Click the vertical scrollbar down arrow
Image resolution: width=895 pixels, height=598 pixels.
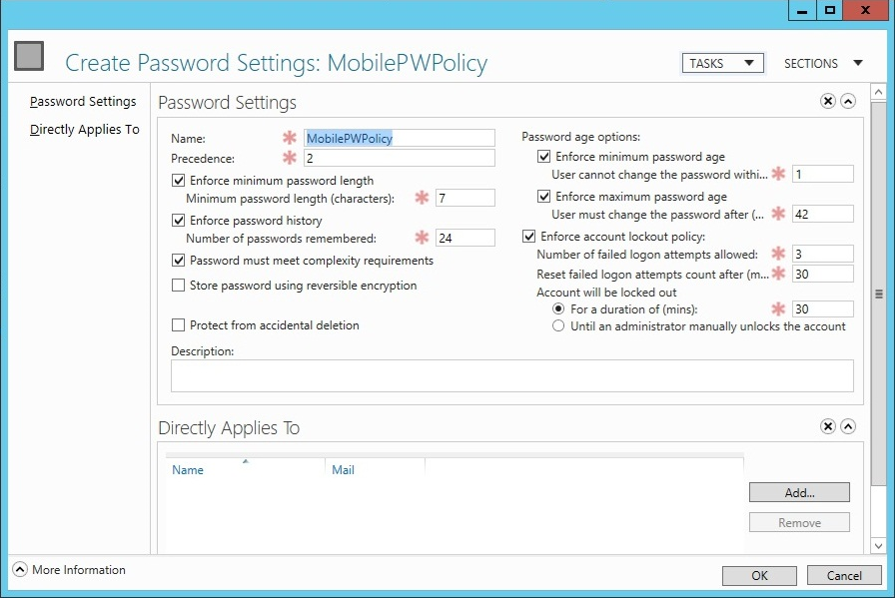click(x=878, y=545)
